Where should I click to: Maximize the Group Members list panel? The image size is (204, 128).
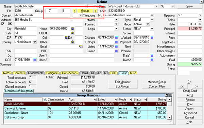click(167, 95)
